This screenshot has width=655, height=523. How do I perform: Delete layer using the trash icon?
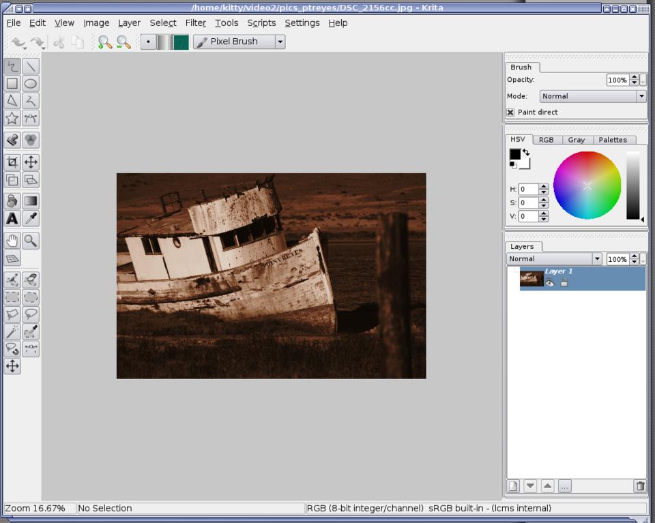pyautogui.click(x=639, y=486)
